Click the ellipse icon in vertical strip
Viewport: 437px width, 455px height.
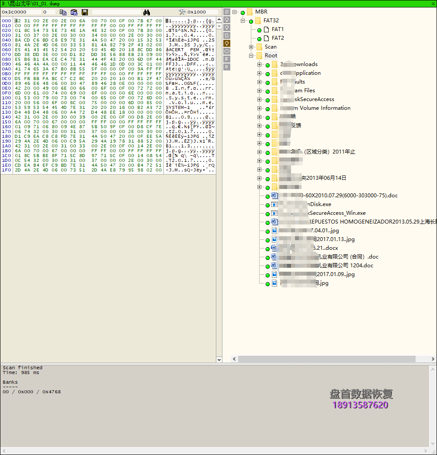tap(227, 51)
